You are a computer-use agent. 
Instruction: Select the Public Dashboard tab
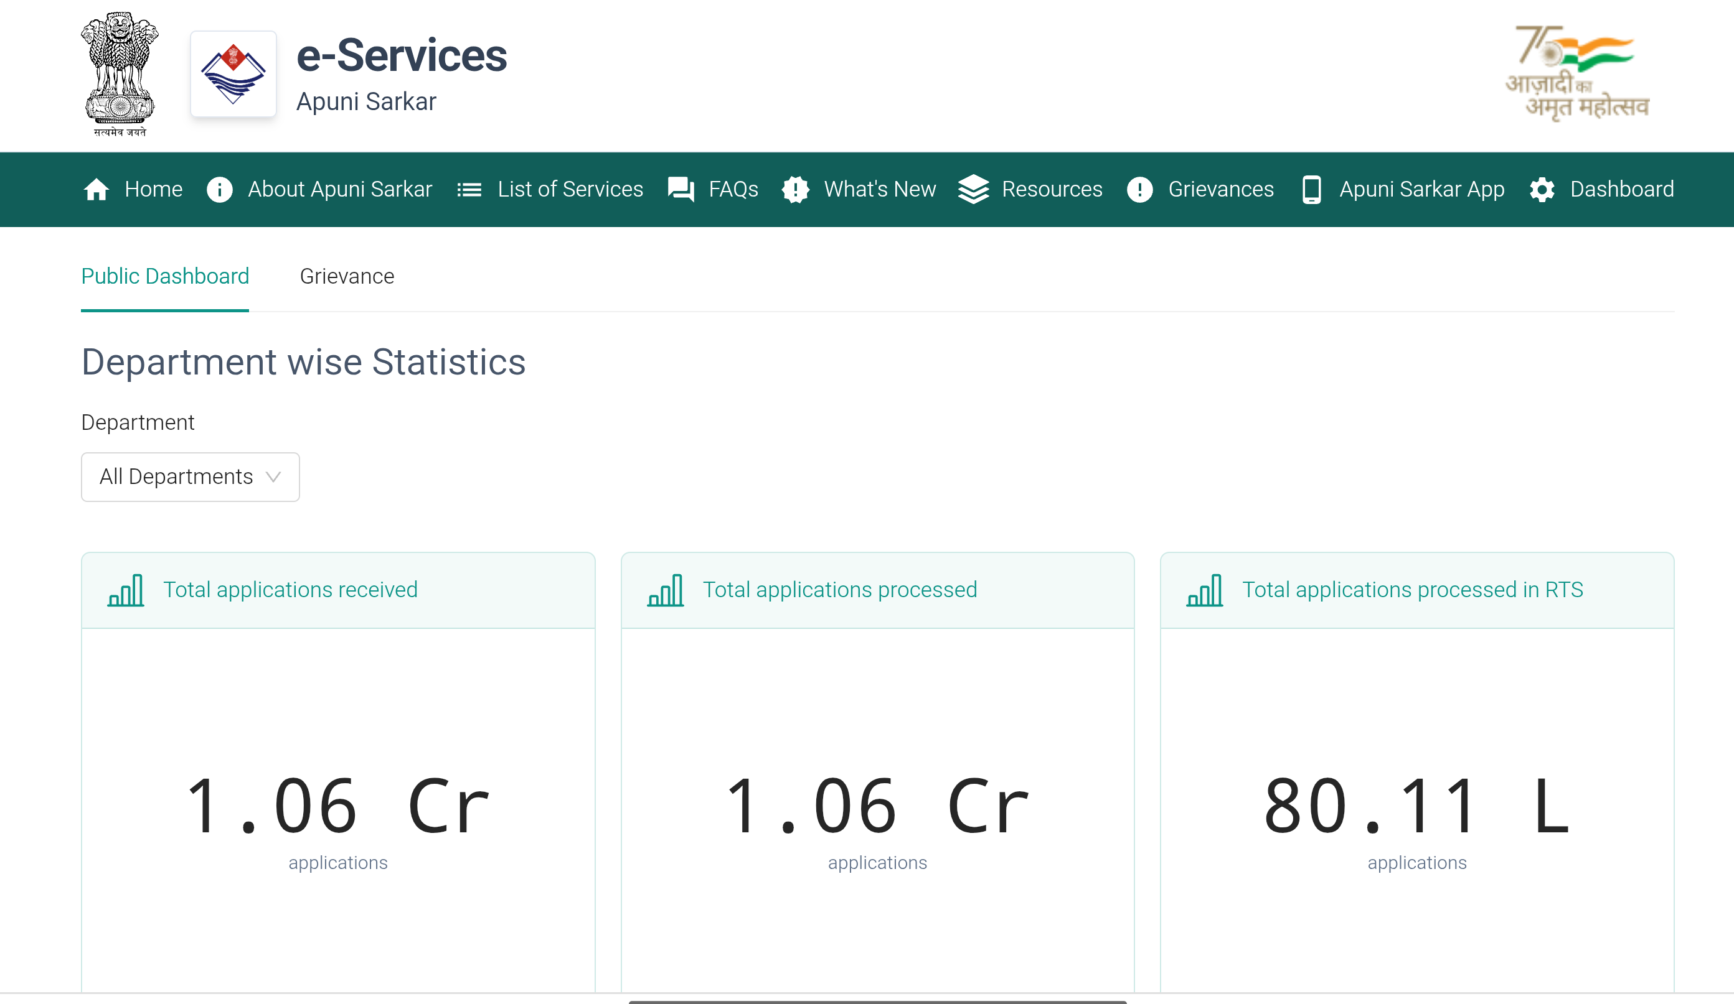(x=165, y=276)
